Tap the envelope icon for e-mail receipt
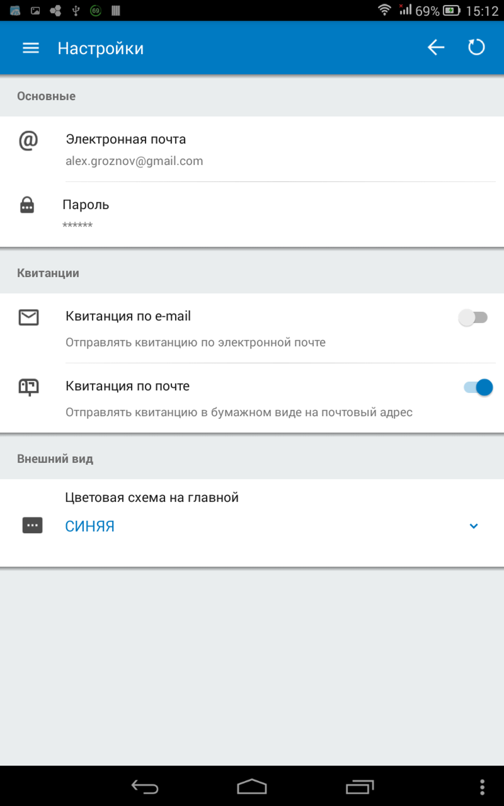The height and width of the screenshot is (806, 504). coord(29,318)
